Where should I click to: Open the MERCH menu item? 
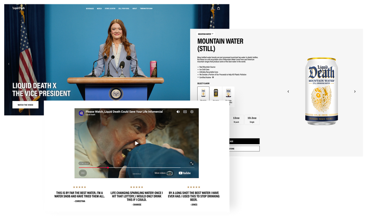(x=99, y=9)
